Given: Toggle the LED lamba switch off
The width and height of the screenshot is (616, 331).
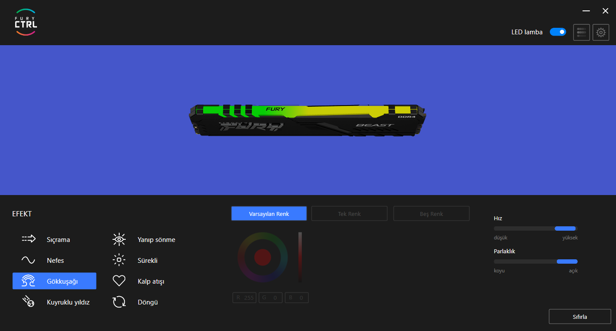Looking at the screenshot, I should tap(558, 32).
